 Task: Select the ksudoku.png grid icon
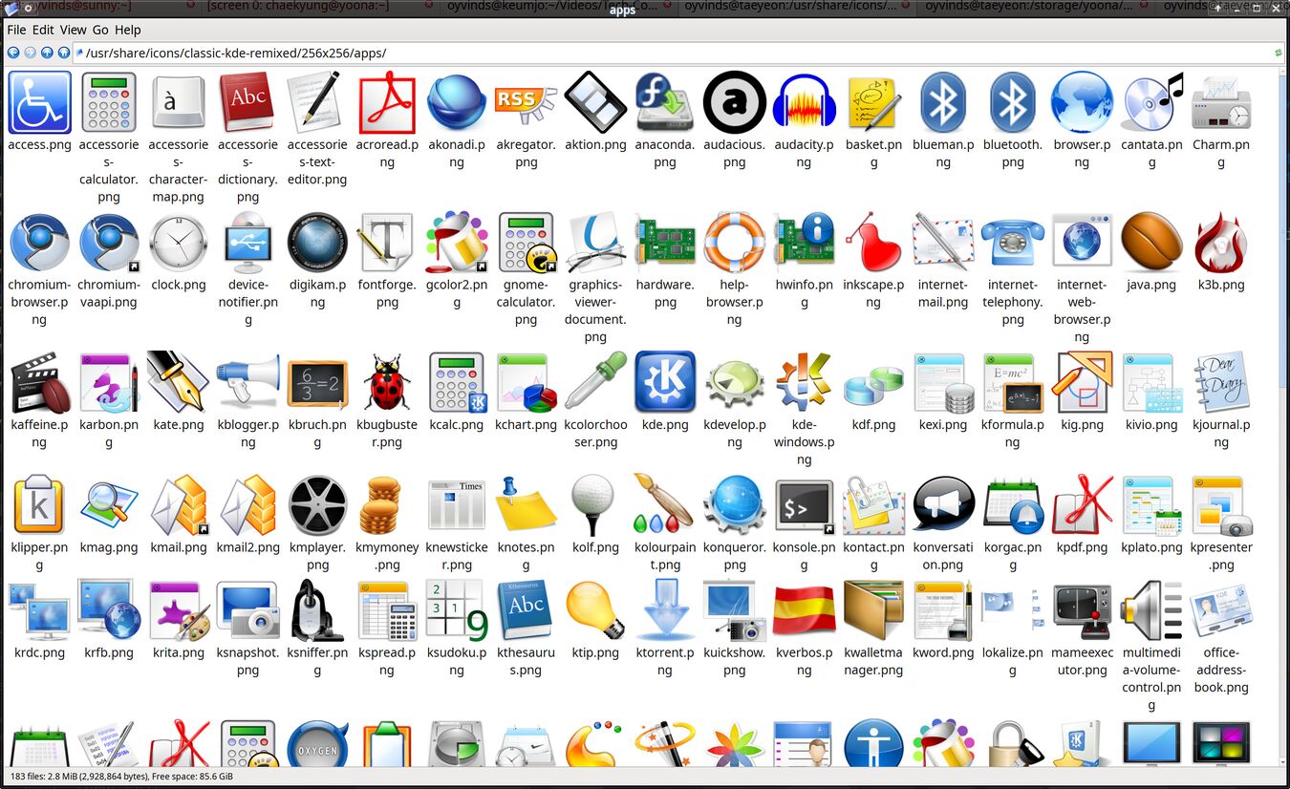pos(457,610)
